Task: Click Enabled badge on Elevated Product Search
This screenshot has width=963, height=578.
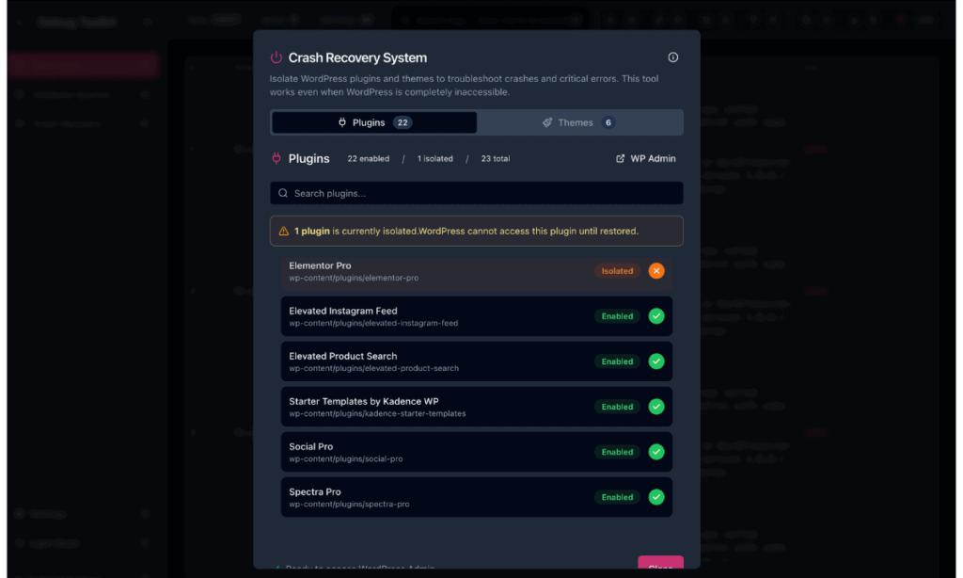Action: pyautogui.click(x=617, y=361)
